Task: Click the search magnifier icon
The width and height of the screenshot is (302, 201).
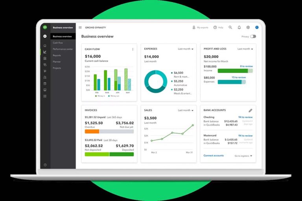Action: [230, 27]
